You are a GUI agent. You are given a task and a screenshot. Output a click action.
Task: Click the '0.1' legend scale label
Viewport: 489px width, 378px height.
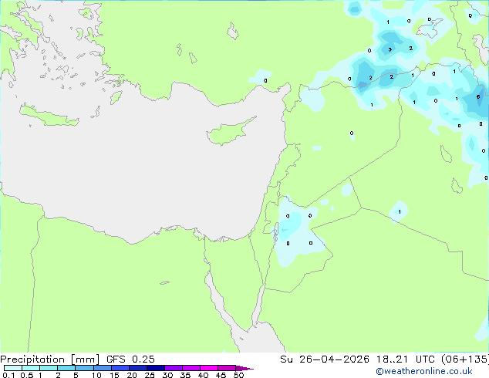[x=8, y=375]
